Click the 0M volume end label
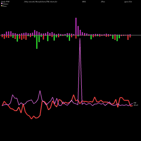141x141 pixels. 135,103
